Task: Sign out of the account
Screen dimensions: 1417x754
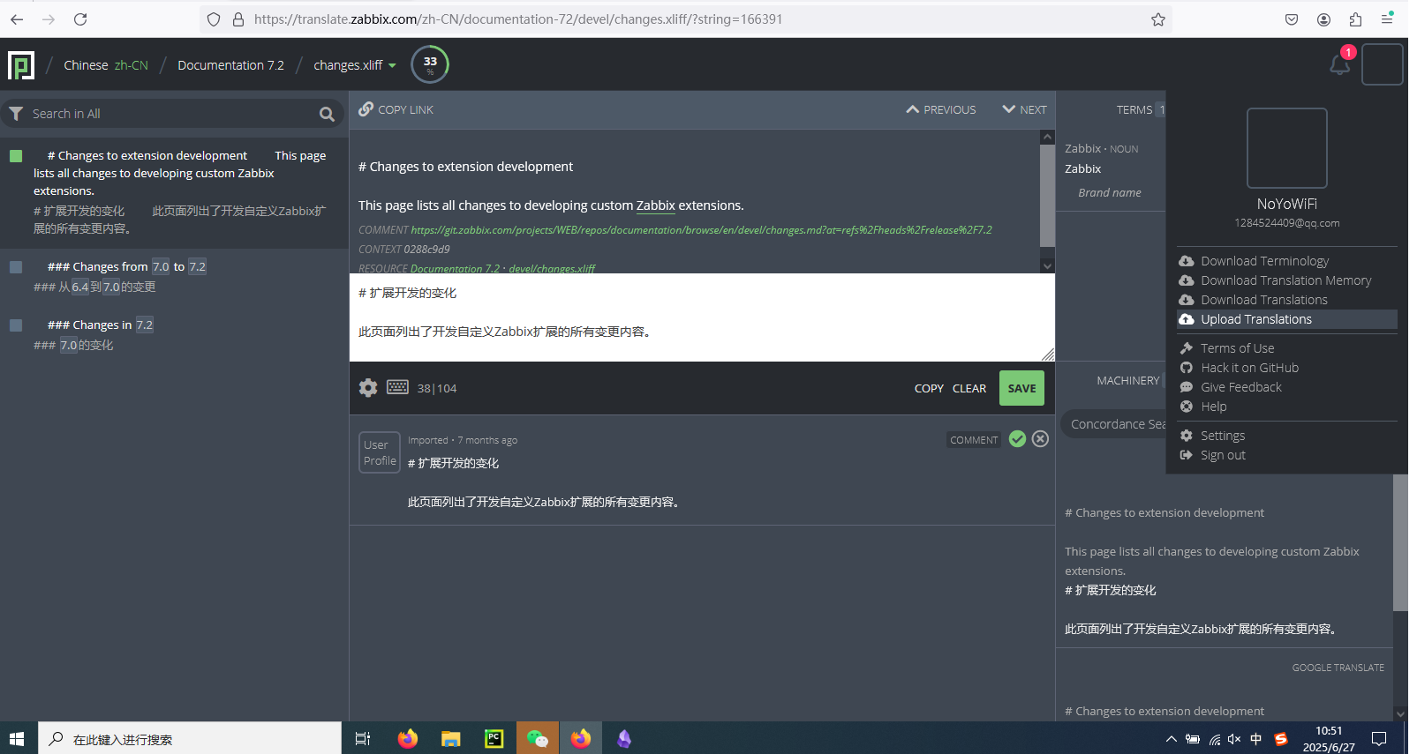Action: (x=1213, y=455)
